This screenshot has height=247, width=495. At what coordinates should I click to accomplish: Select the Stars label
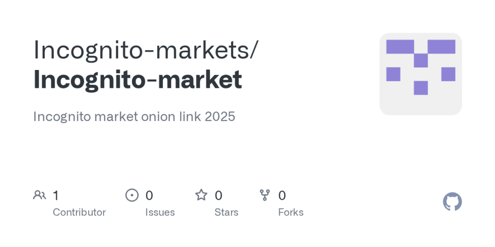pos(226,212)
